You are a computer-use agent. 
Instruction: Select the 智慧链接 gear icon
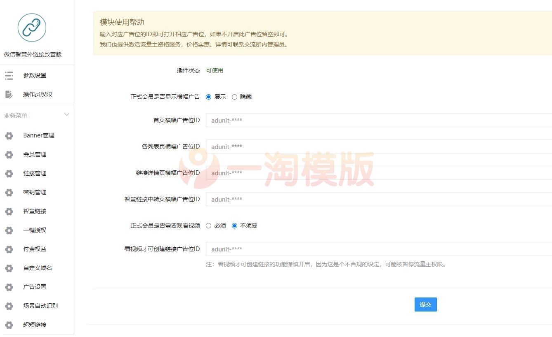pos(9,211)
